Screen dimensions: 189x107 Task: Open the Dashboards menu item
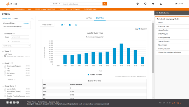[20, 9]
